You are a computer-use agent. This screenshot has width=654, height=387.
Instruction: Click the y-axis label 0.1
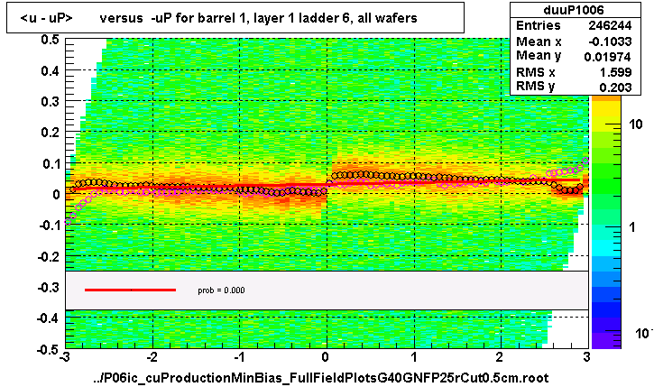pyautogui.click(x=51, y=163)
